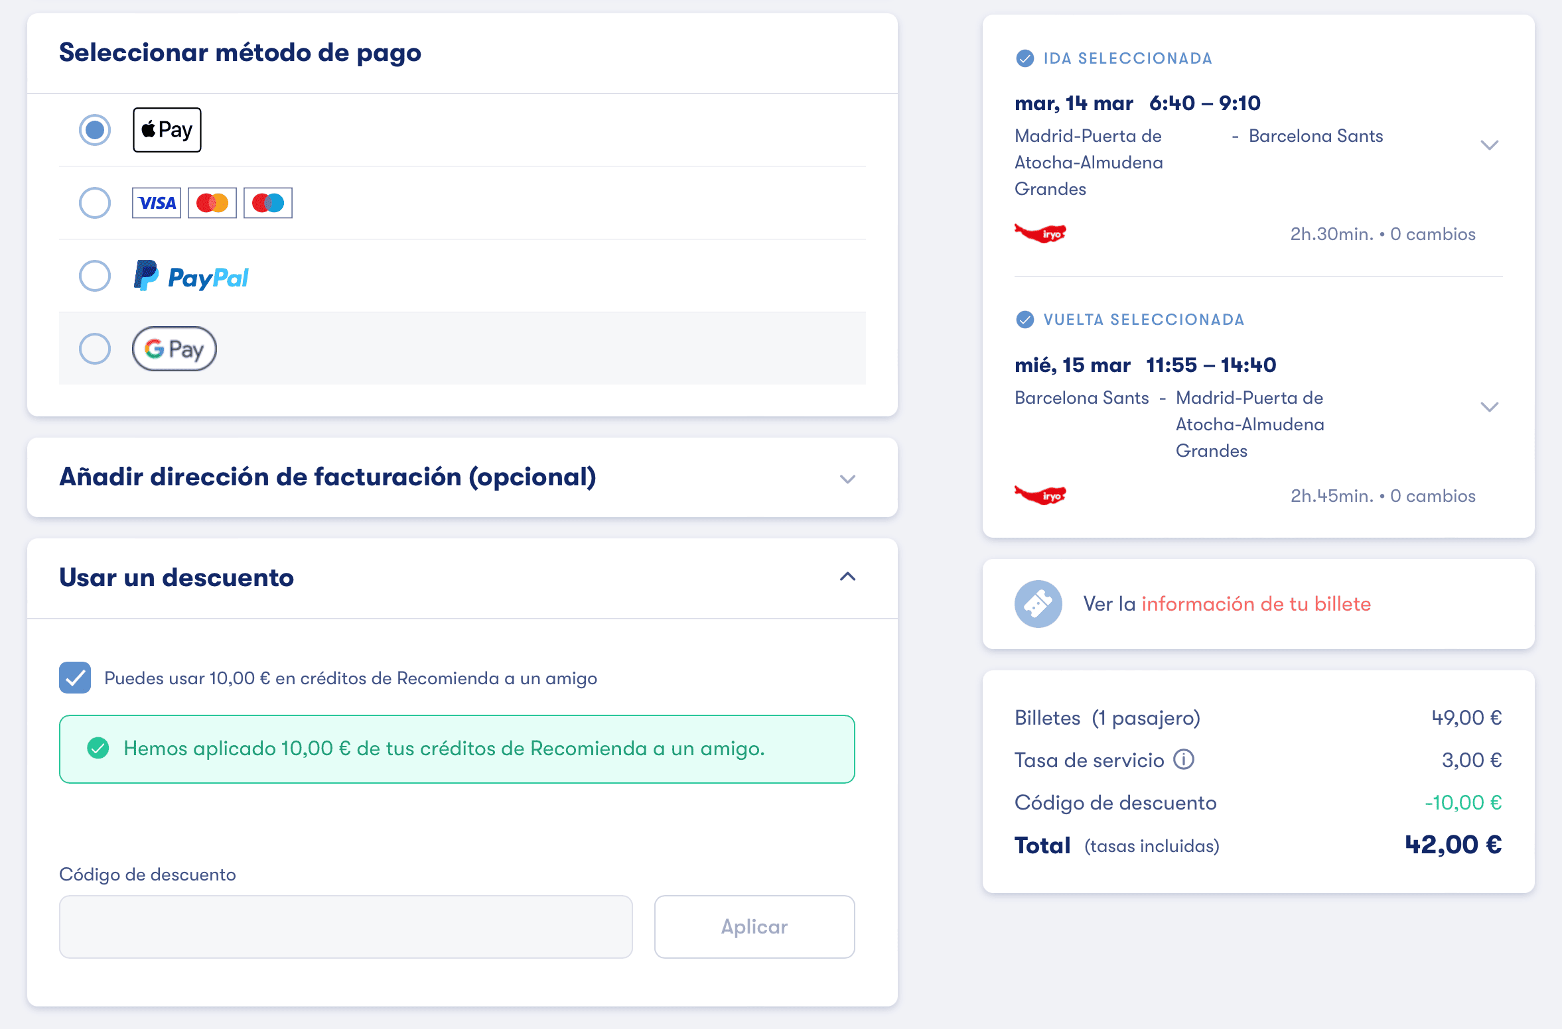Click the Mastercard icon

212,203
